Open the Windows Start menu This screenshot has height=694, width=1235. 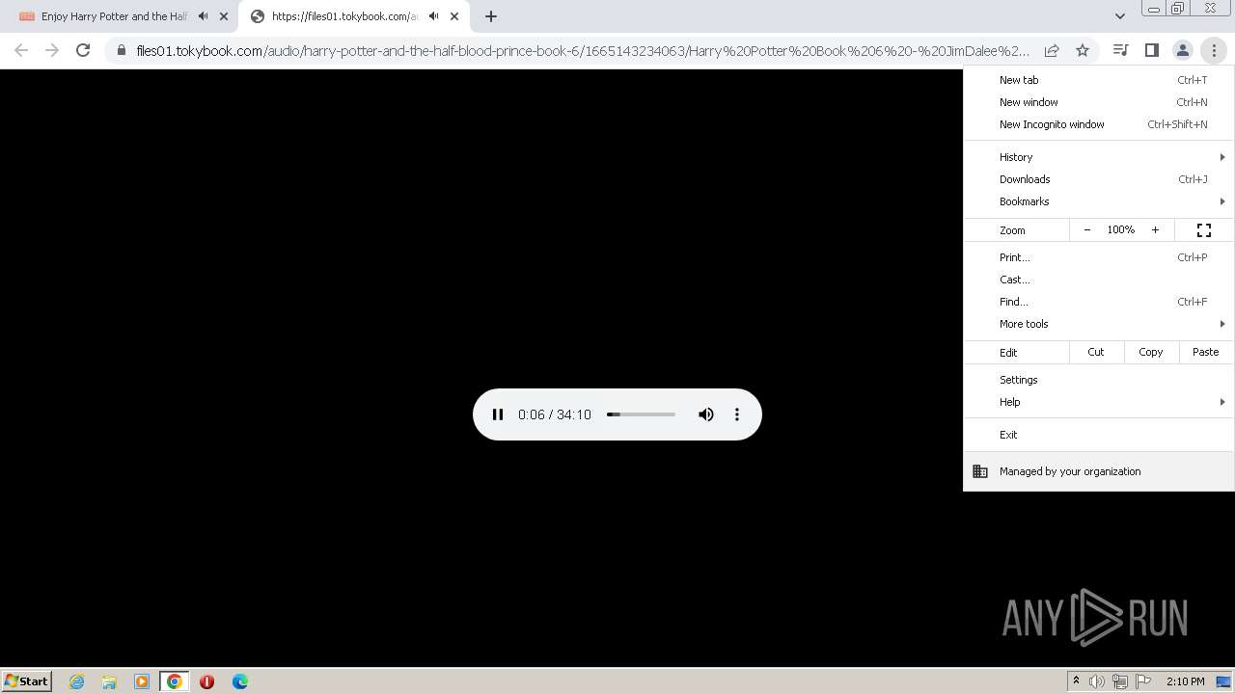click(x=27, y=681)
